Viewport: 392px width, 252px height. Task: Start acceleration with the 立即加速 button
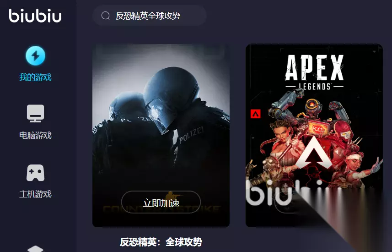tap(161, 203)
